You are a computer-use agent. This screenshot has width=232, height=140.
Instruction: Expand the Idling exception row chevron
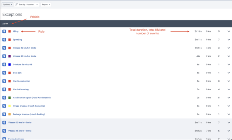[x=229, y=31]
